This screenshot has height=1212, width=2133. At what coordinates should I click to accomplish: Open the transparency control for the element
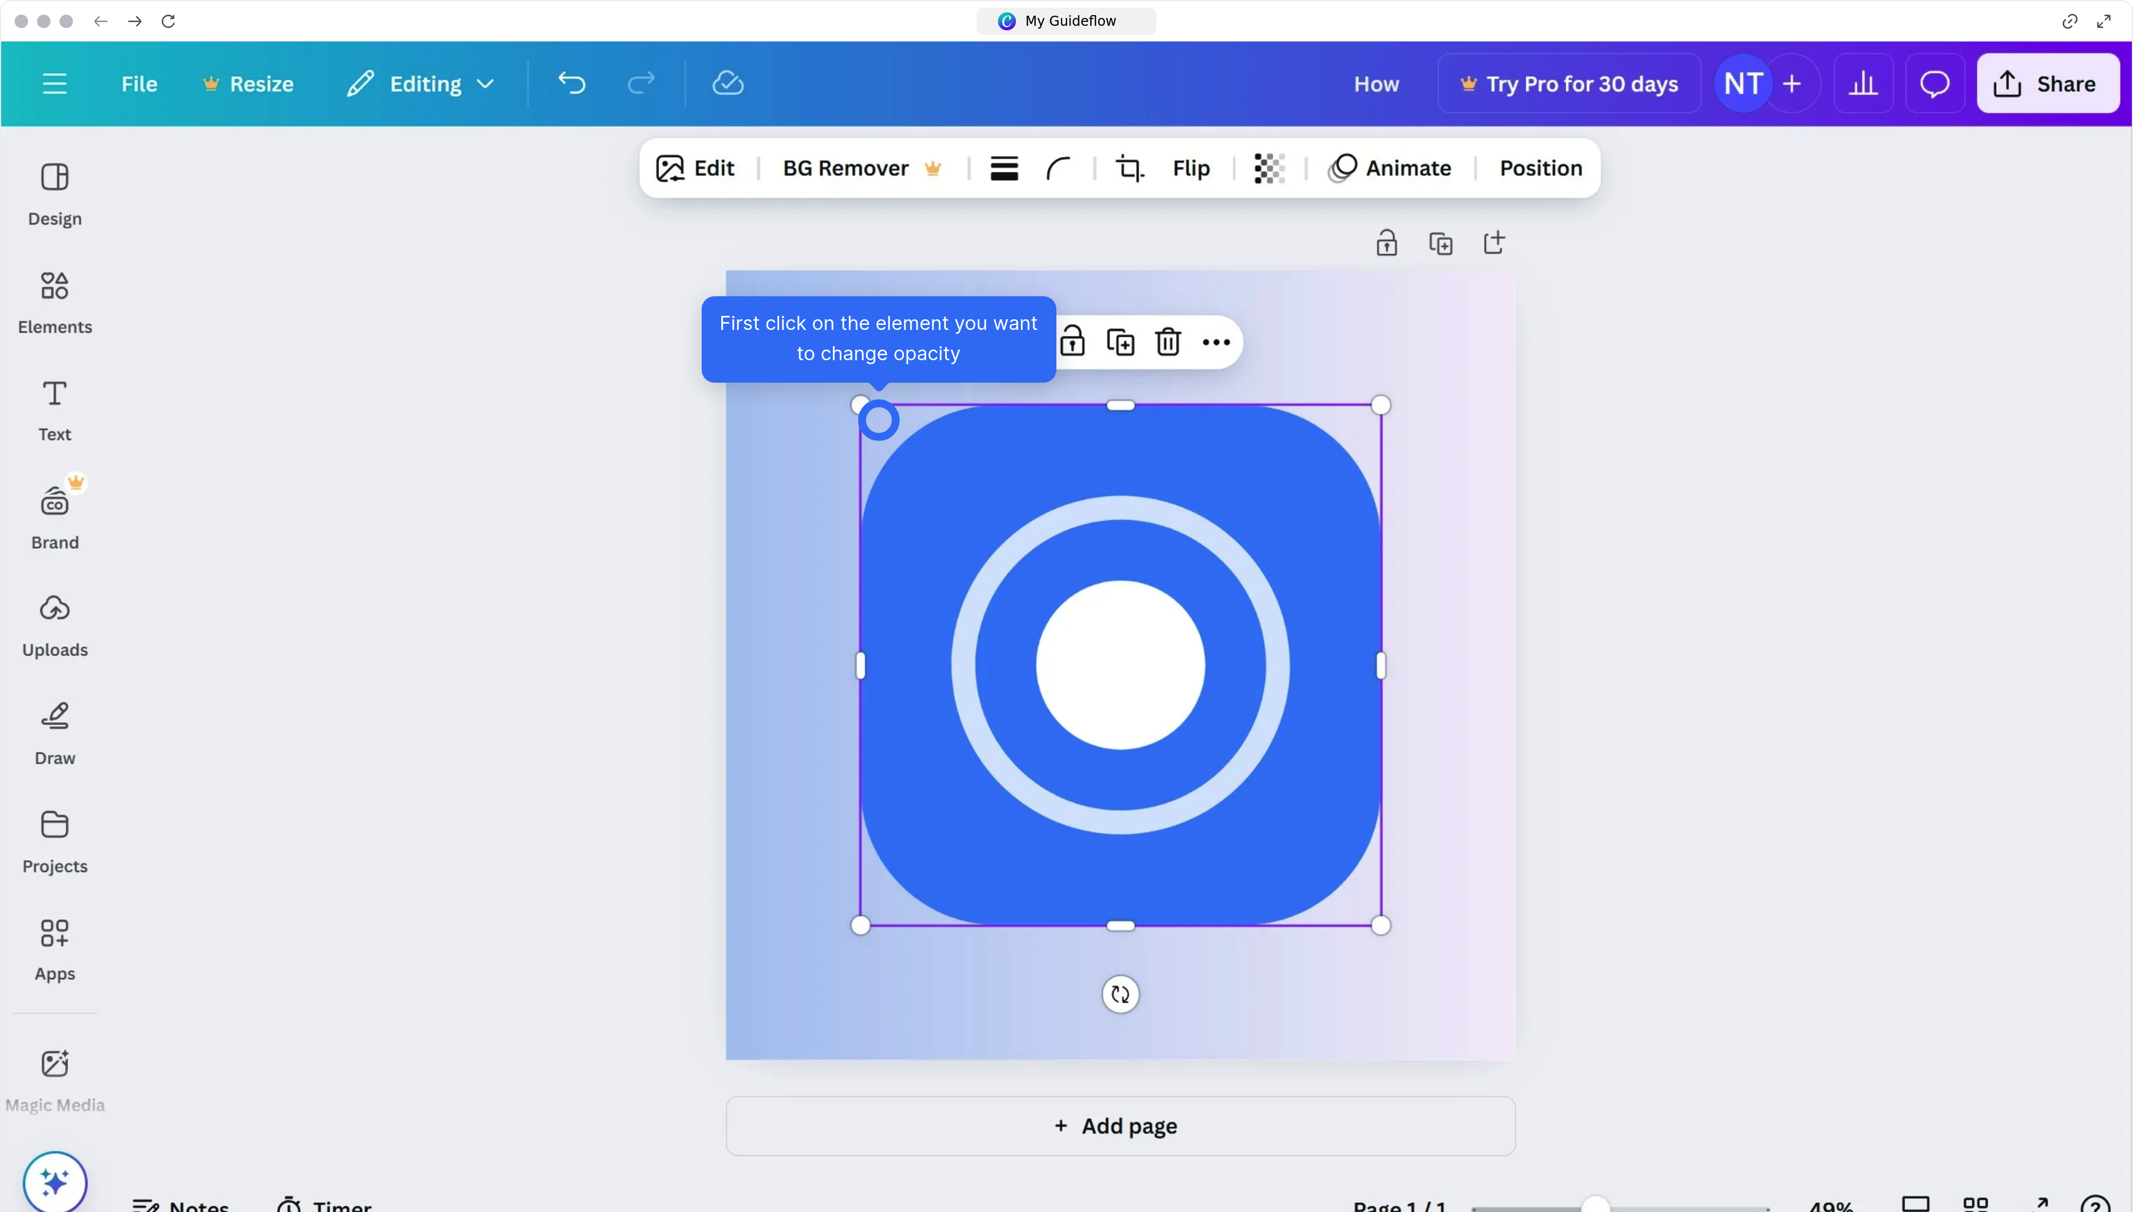pyautogui.click(x=1268, y=168)
